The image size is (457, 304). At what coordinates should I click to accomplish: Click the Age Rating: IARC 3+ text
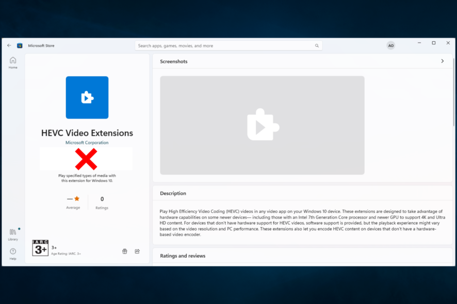[x=66, y=254]
